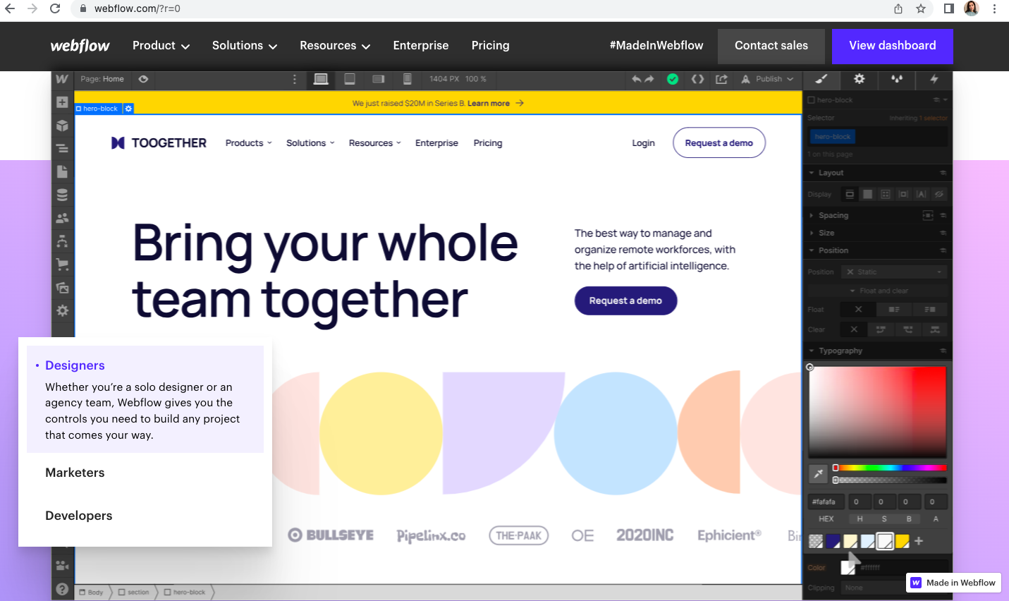This screenshot has height=601, width=1009.
Task: Expand the Product dropdown in navbar
Action: pyautogui.click(x=161, y=45)
